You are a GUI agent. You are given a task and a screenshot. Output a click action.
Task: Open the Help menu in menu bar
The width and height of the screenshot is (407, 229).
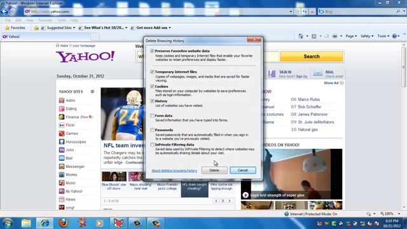(74, 20)
